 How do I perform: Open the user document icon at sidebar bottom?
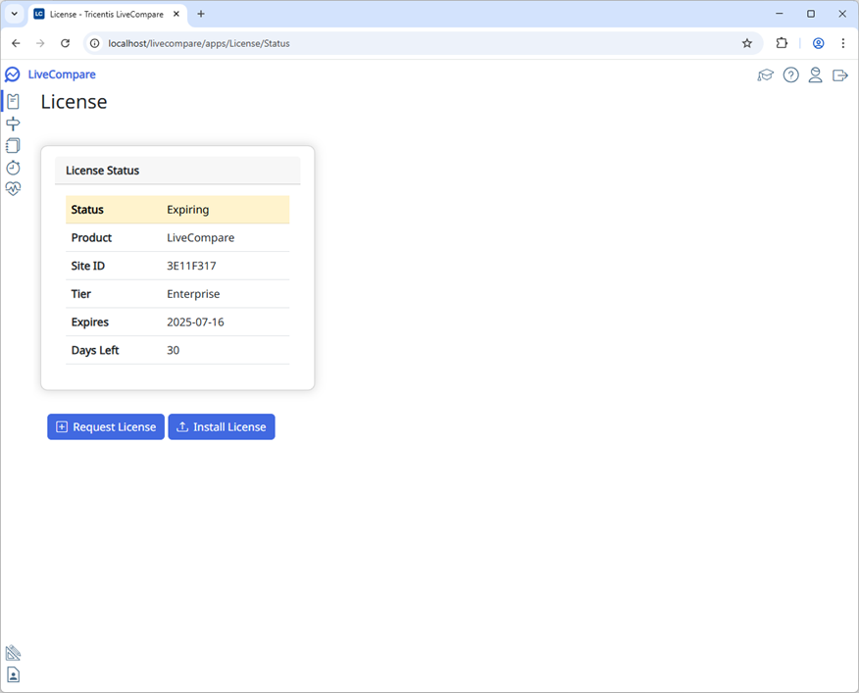[x=13, y=674]
